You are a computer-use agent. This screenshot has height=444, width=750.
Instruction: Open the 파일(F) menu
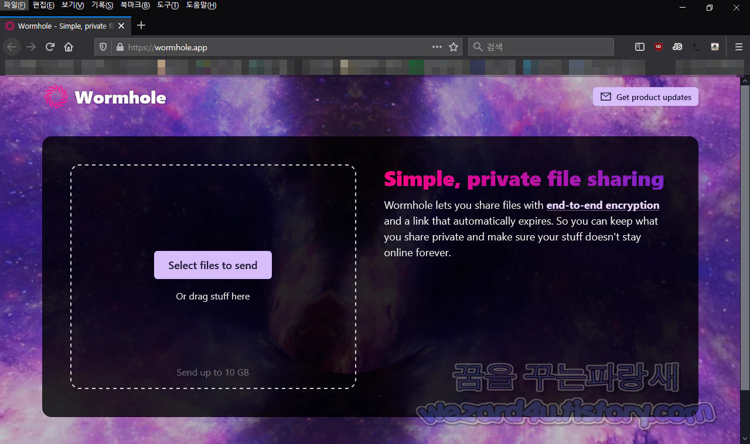tap(14, 5)
